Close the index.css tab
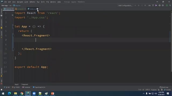Viewport: 172px width, 96px height. pyautogui.click(x=37, y=9)
